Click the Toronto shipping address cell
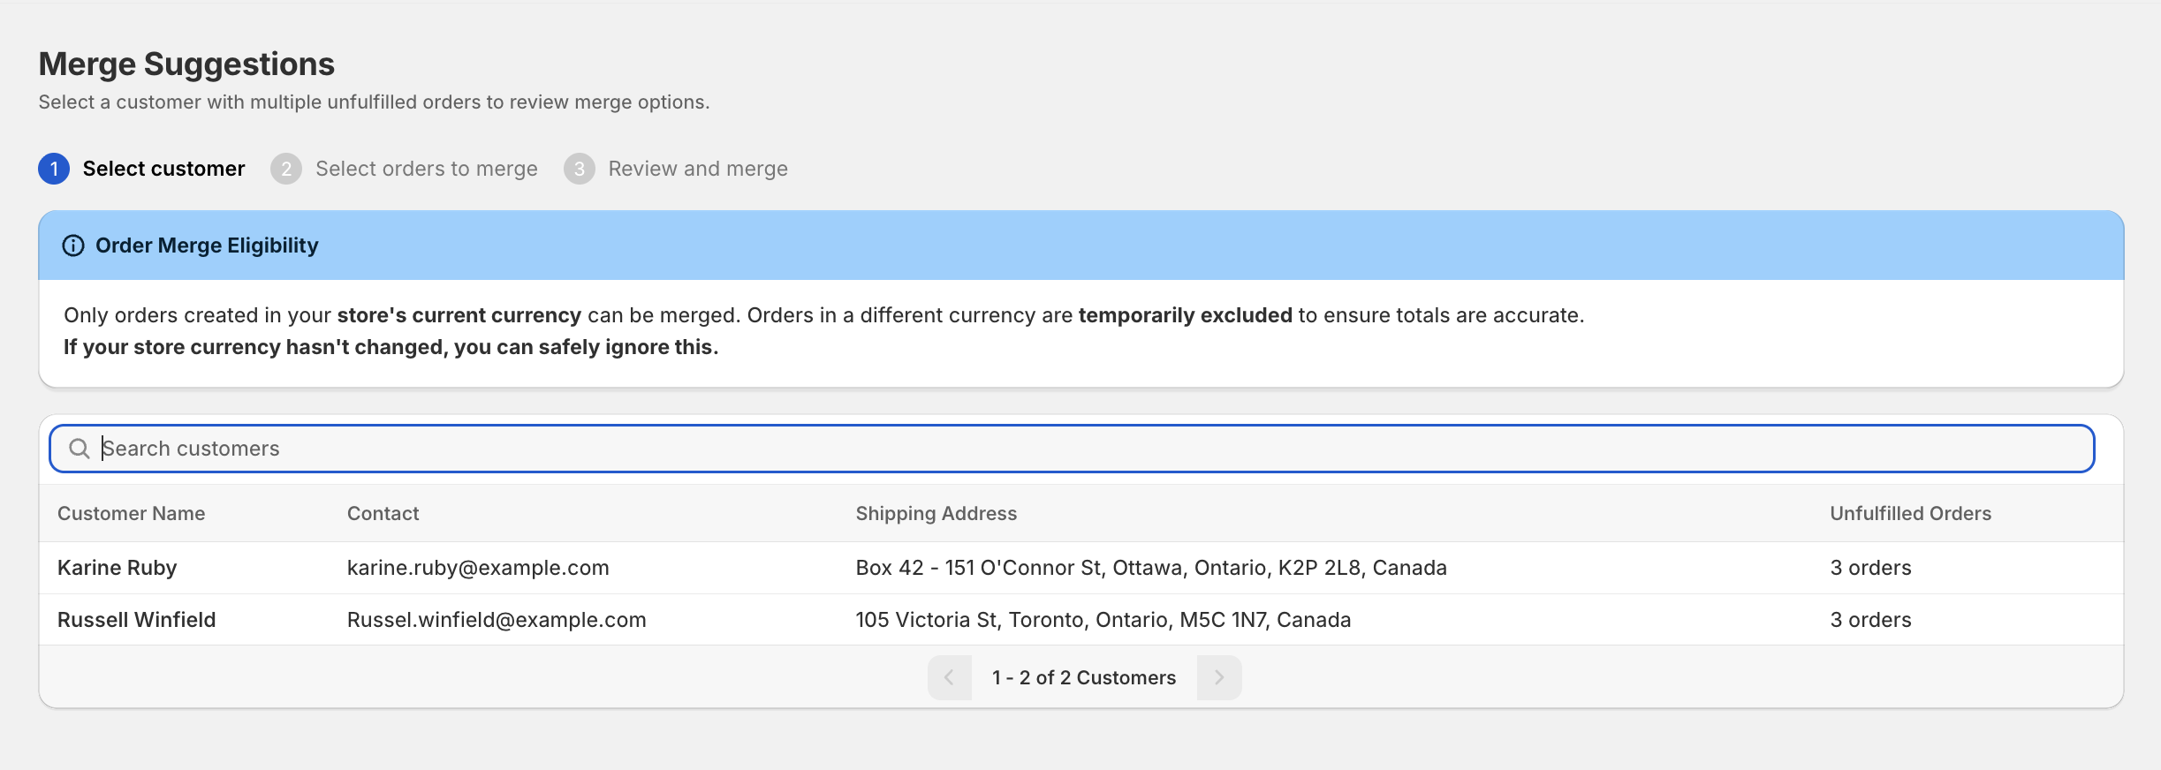Viewport: 2161px width, 770px height. 1103,620
